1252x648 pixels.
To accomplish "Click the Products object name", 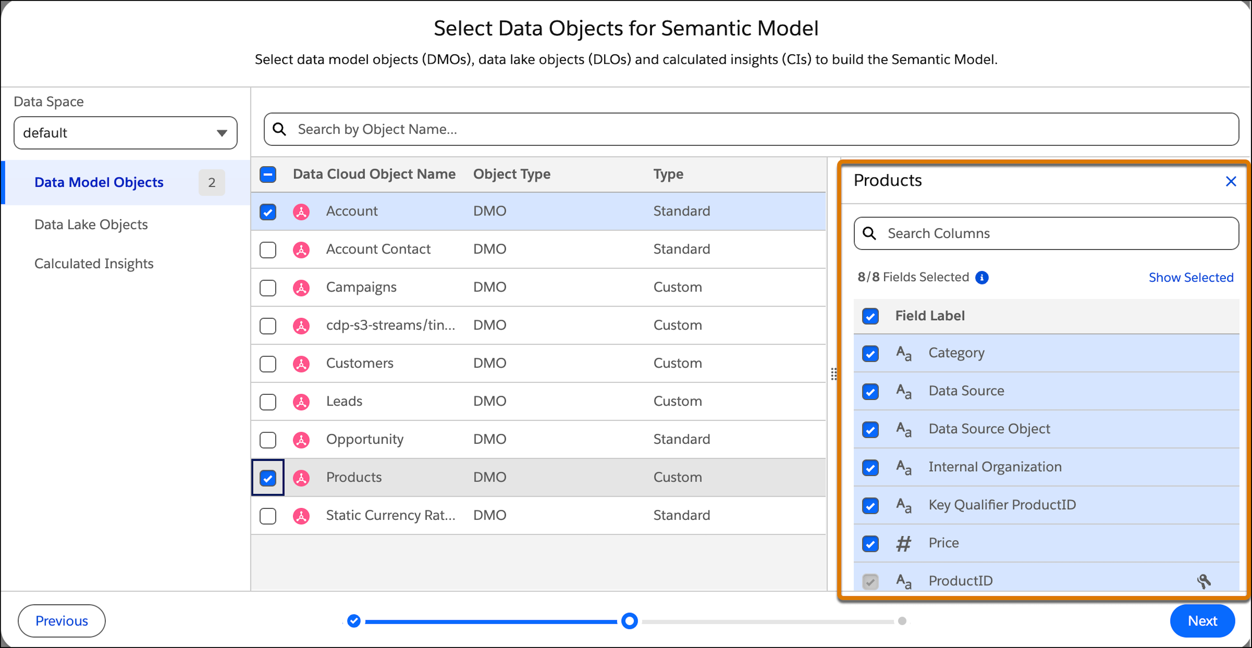I will (353, 477).
